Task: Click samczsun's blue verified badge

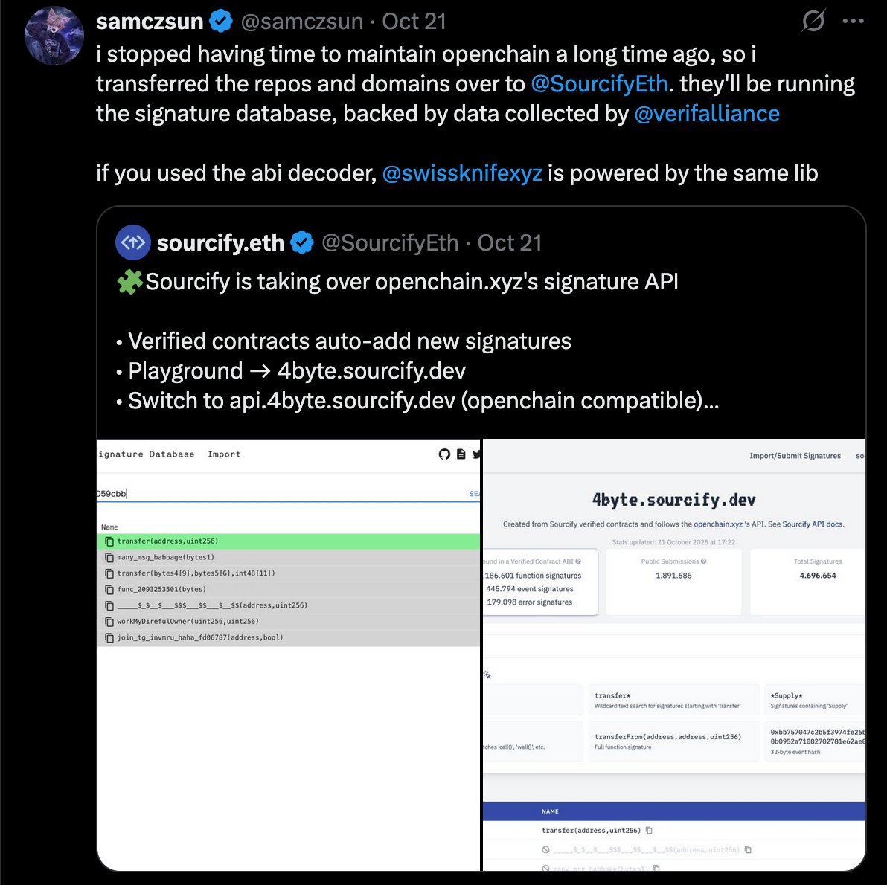Action: [221, 21]
